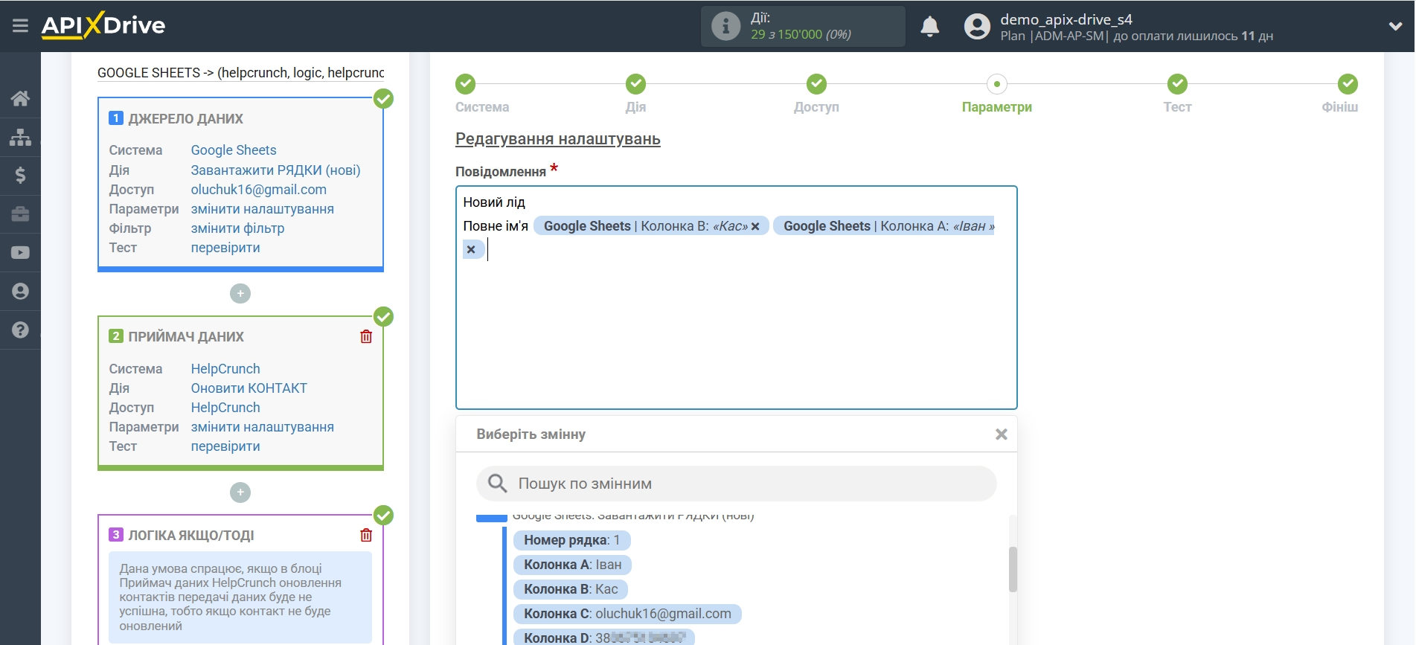
Task: Click source перевірити test link
Action: [225, 248]
